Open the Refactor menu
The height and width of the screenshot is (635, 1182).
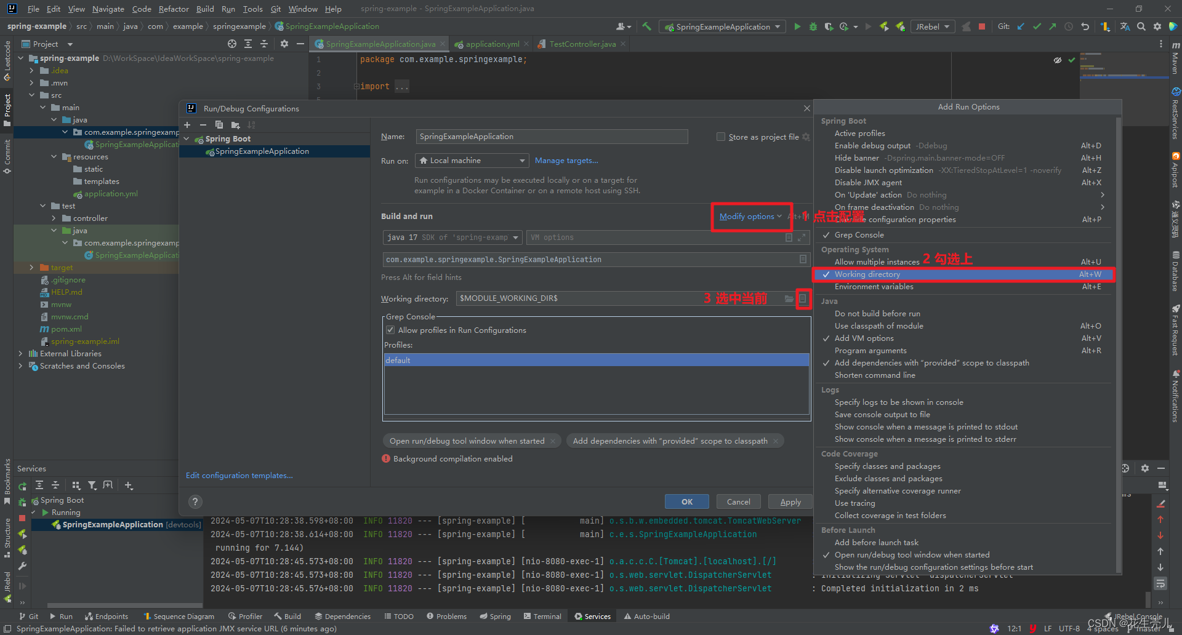pyautogui.click(x=174, y=9)
